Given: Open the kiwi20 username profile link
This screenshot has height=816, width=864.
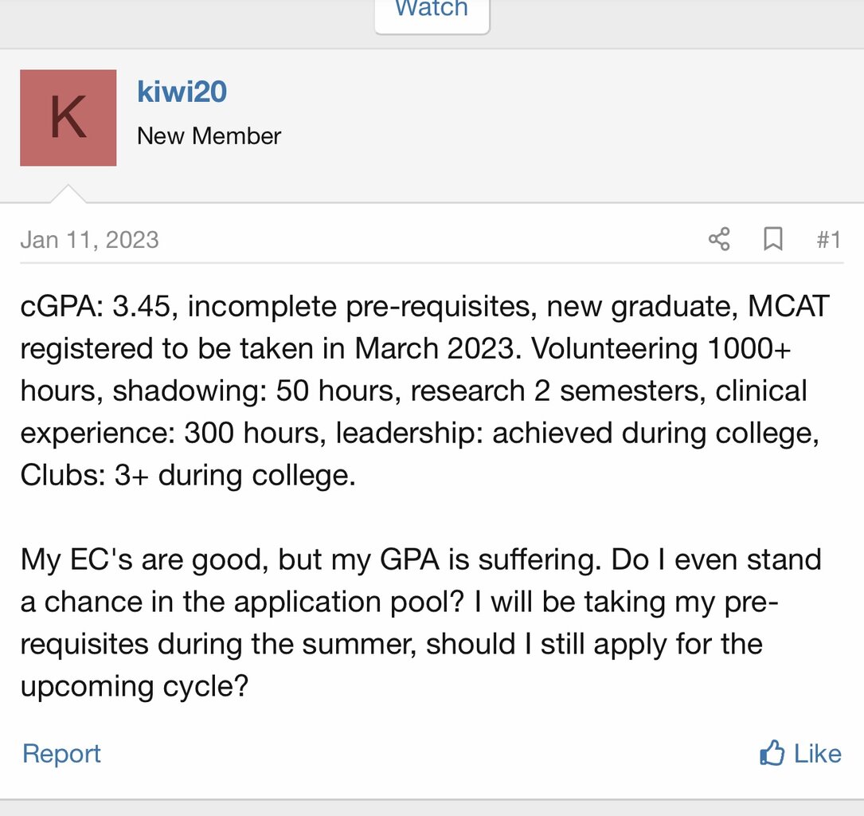Looking at the screenshot, I should click(182, 92).
